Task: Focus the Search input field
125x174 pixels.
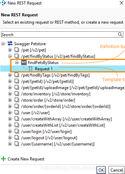Action: pyautogui.click(x=62, y=34)
